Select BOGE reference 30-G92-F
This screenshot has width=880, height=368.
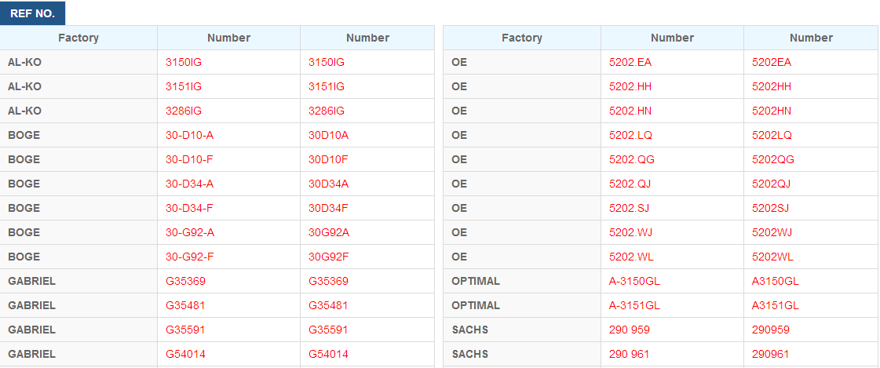[190, 257]
